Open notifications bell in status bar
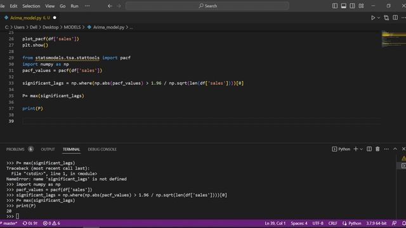This screenshot has height=228, width=406. pos(403,223)
